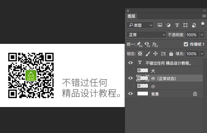This screenshot has height=133, width=207.
Task: Collapse the panel using double-arrow icon
Action: (204, 11)
